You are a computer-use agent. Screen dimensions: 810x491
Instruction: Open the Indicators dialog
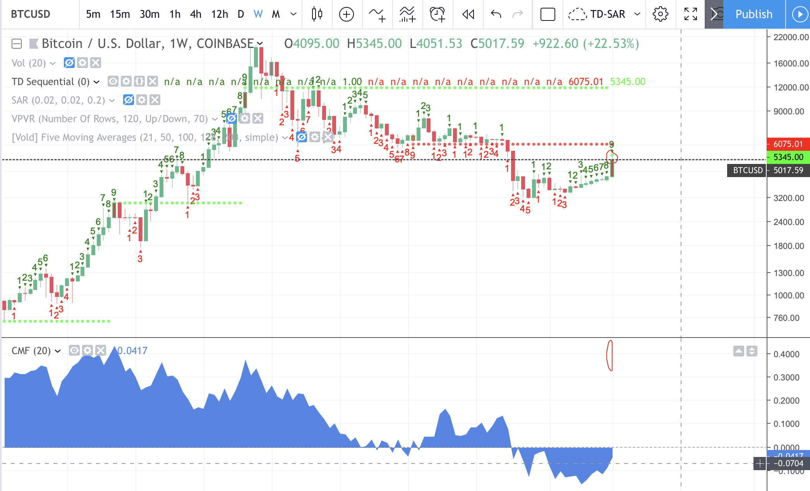(x=377, y=14)
